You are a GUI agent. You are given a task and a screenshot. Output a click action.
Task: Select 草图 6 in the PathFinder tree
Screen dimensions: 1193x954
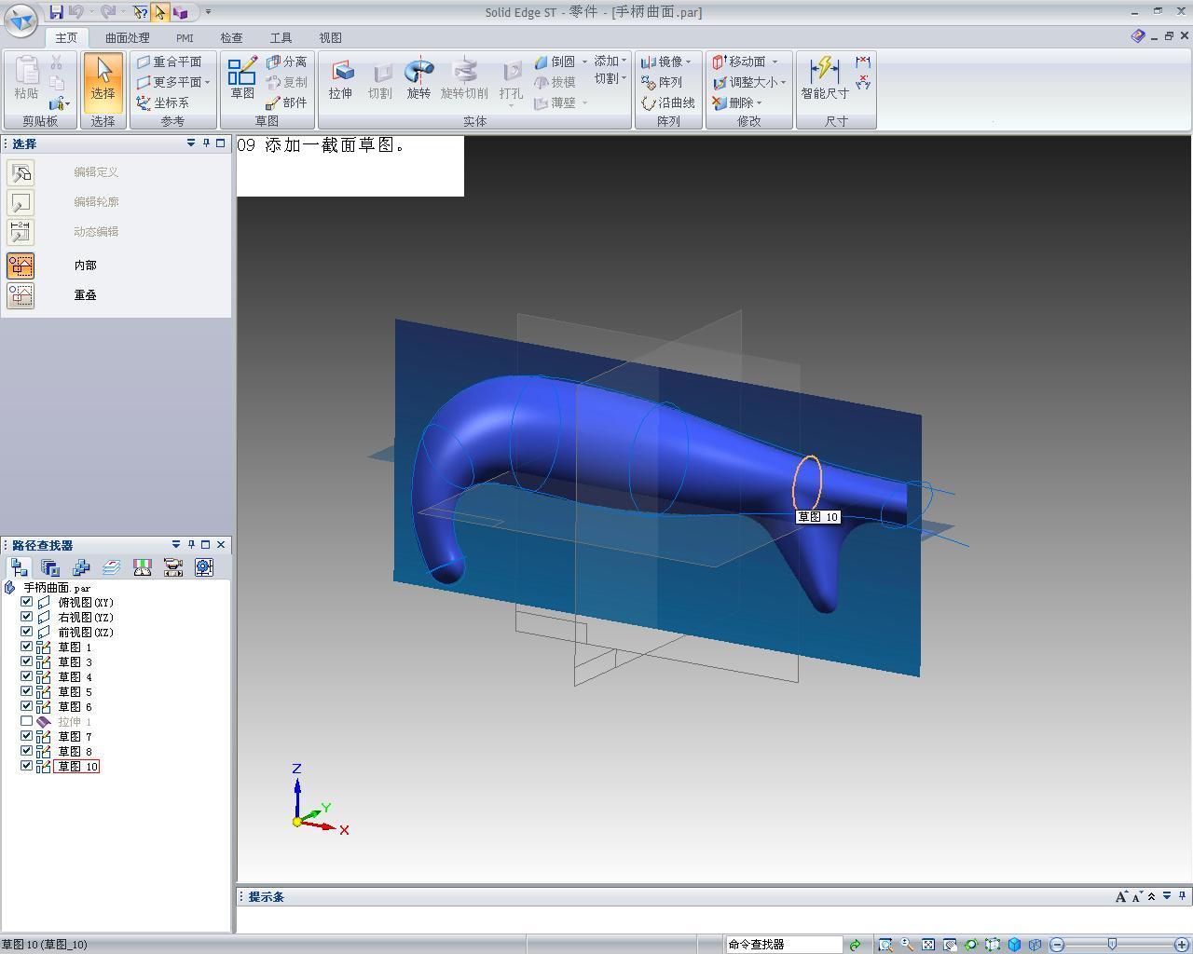pyautogui.click(x=75, y=706)
